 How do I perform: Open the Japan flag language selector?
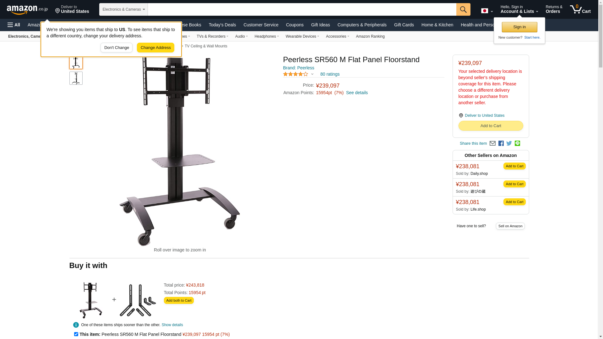487,11
